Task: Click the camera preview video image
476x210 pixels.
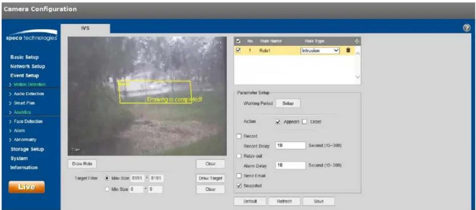Action: pos(147,96)
